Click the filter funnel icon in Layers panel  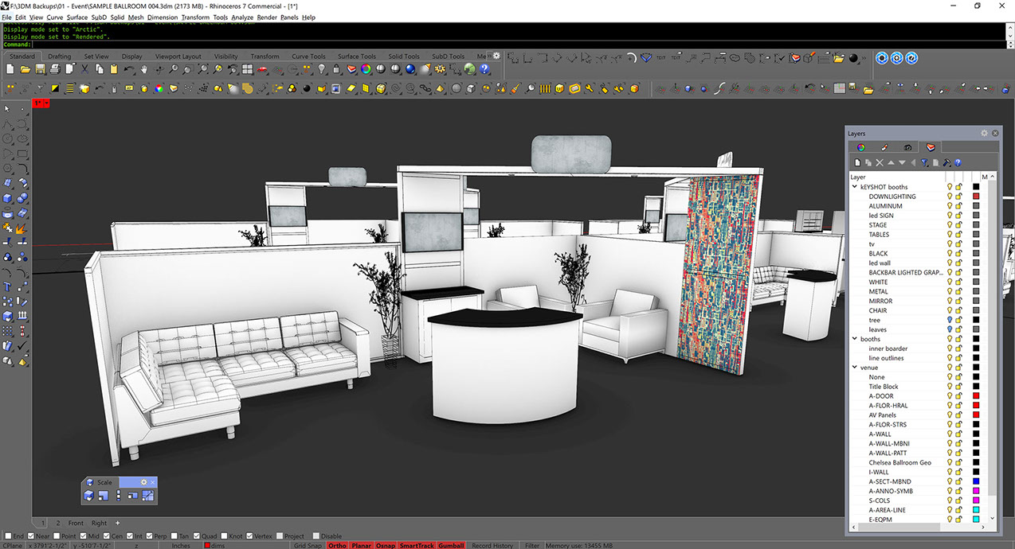click(x=924, y=162)
